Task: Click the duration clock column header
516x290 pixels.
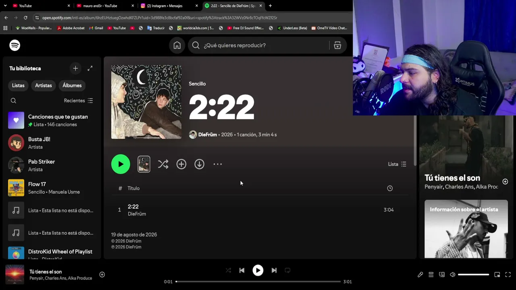Action: tap(390, 188)
